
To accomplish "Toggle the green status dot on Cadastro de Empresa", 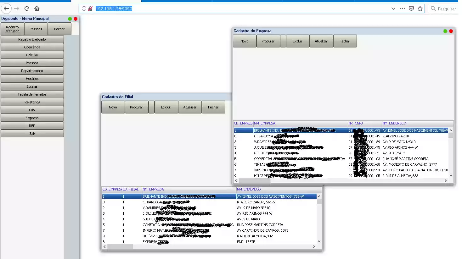I will [x=445, y=31].
